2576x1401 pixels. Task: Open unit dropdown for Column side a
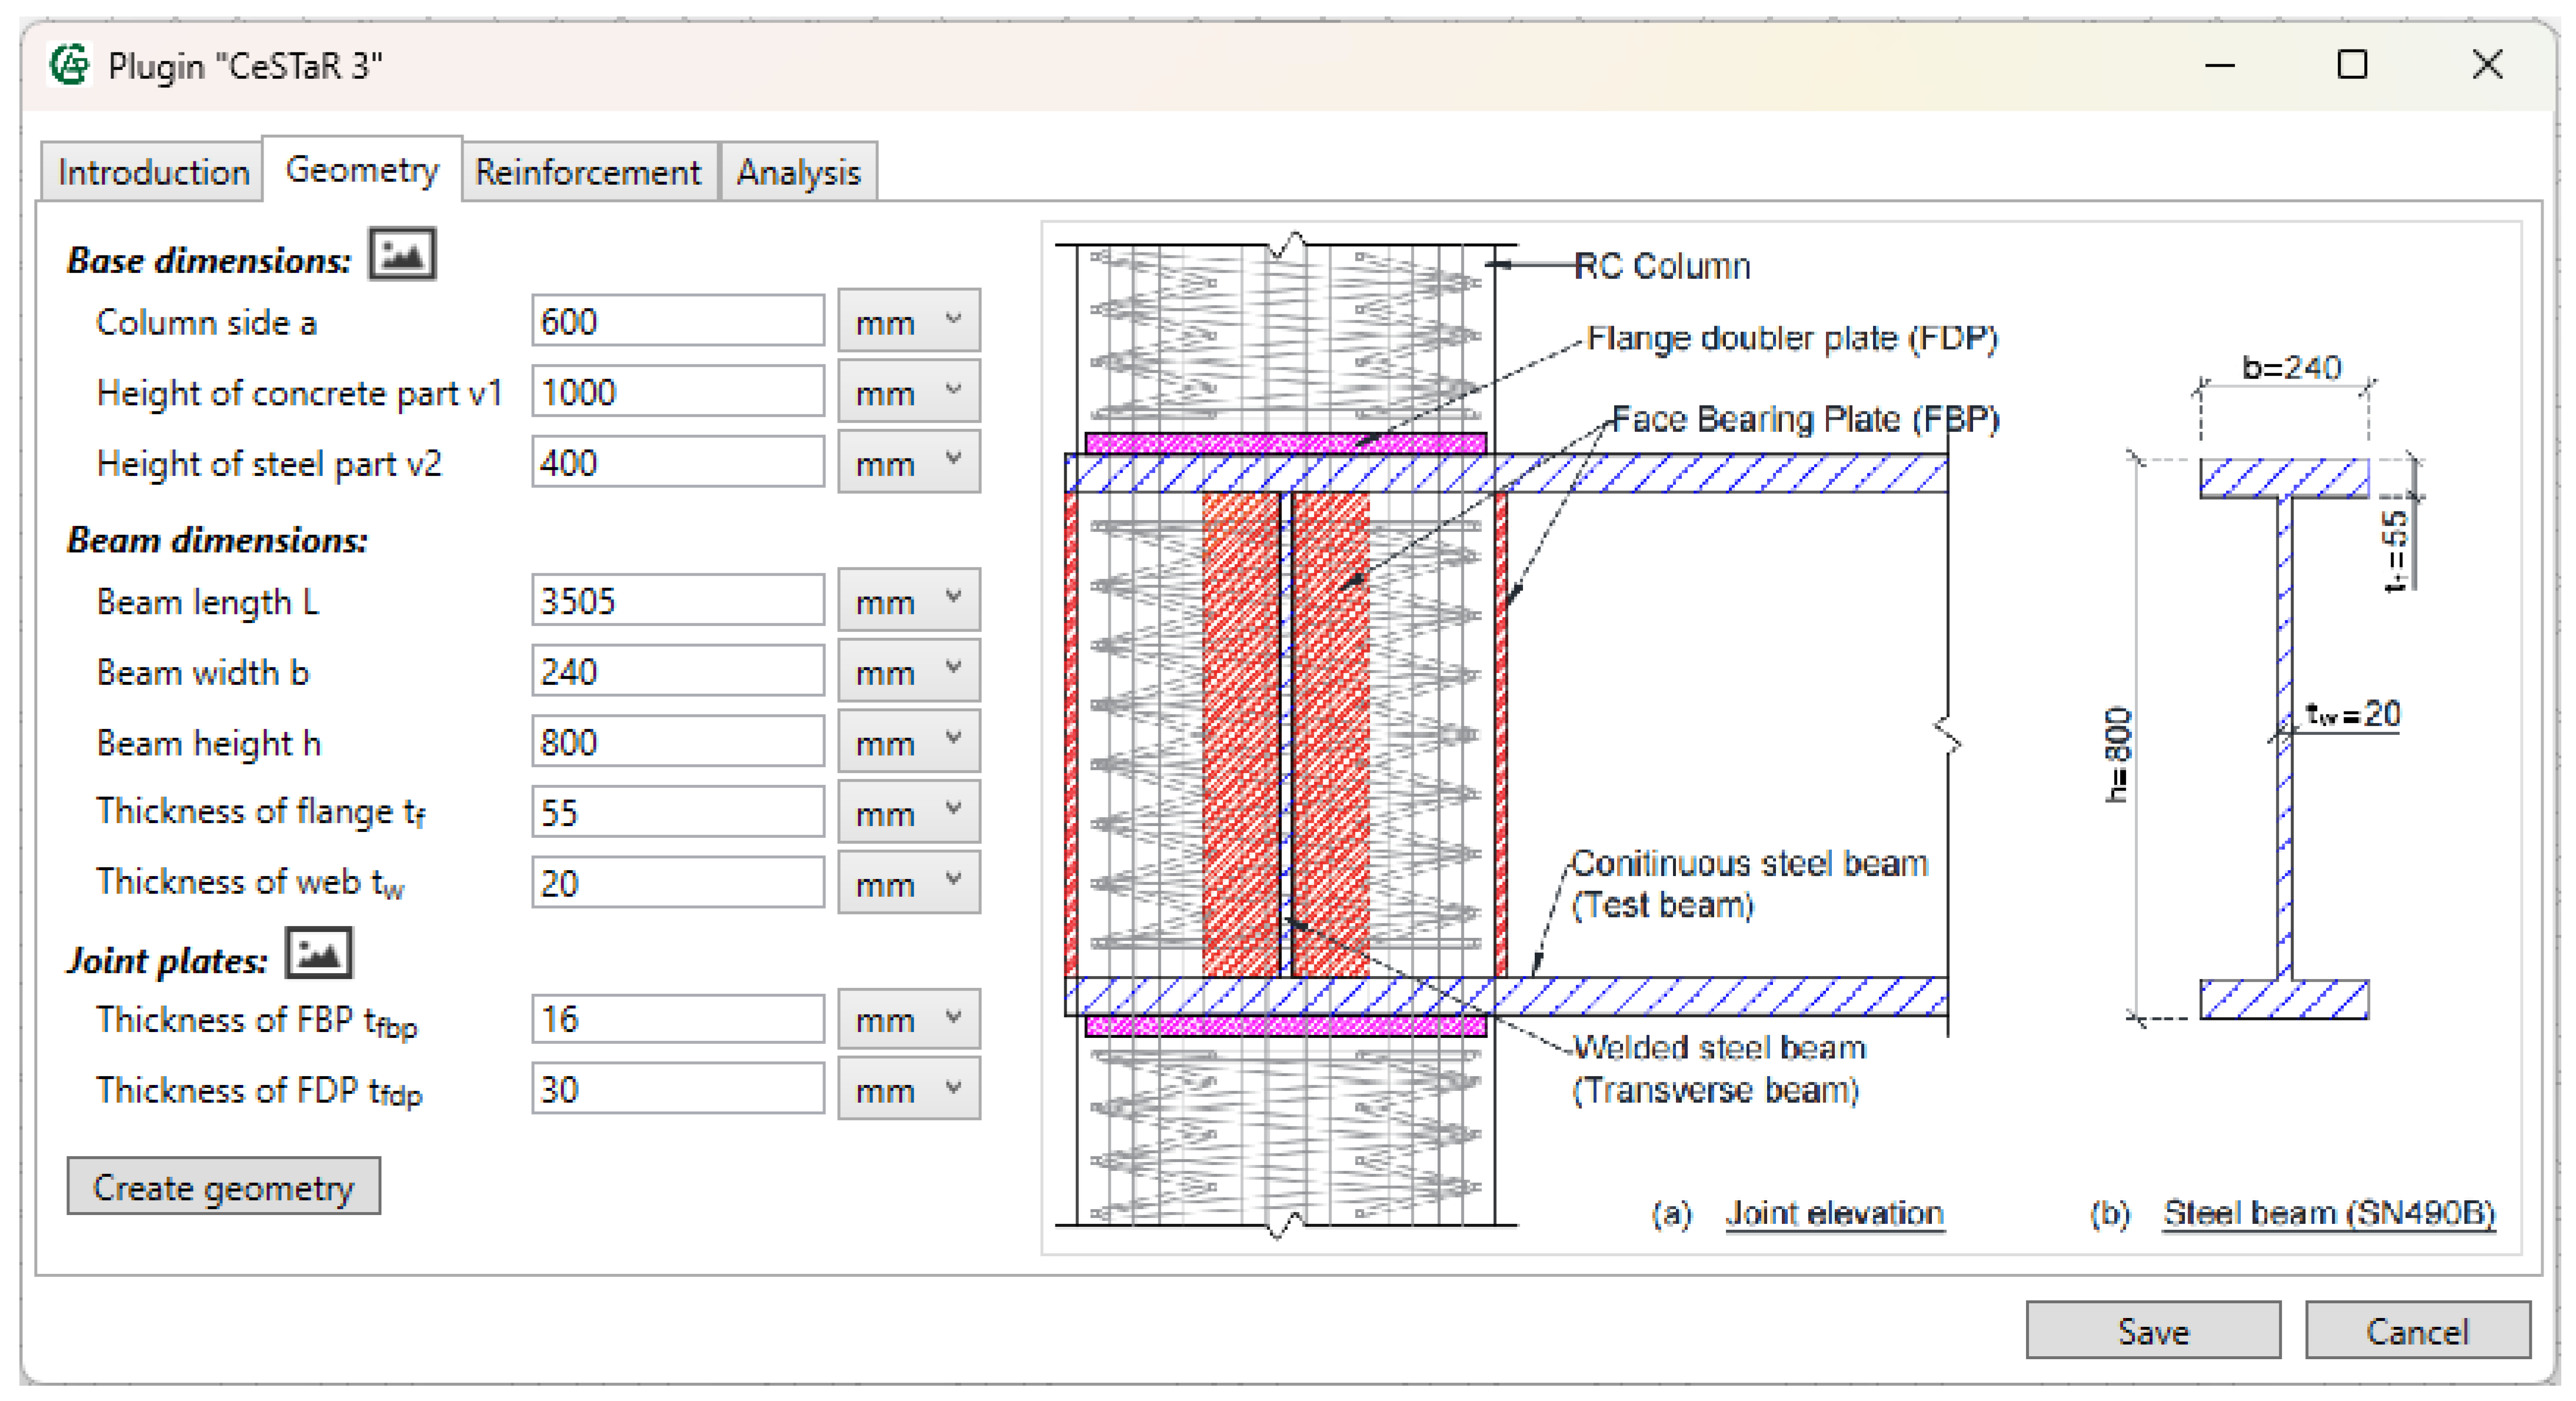[x=908, y=322]
